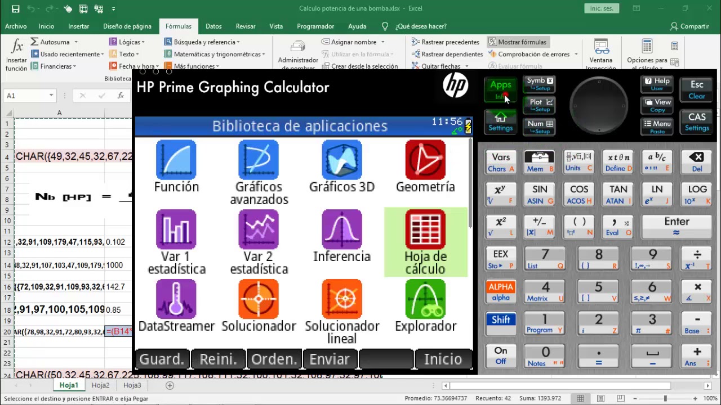Image resolution: width=721 pixels, height=405 pixels.
Task: Click the Units template key
Action: (578, 163)
